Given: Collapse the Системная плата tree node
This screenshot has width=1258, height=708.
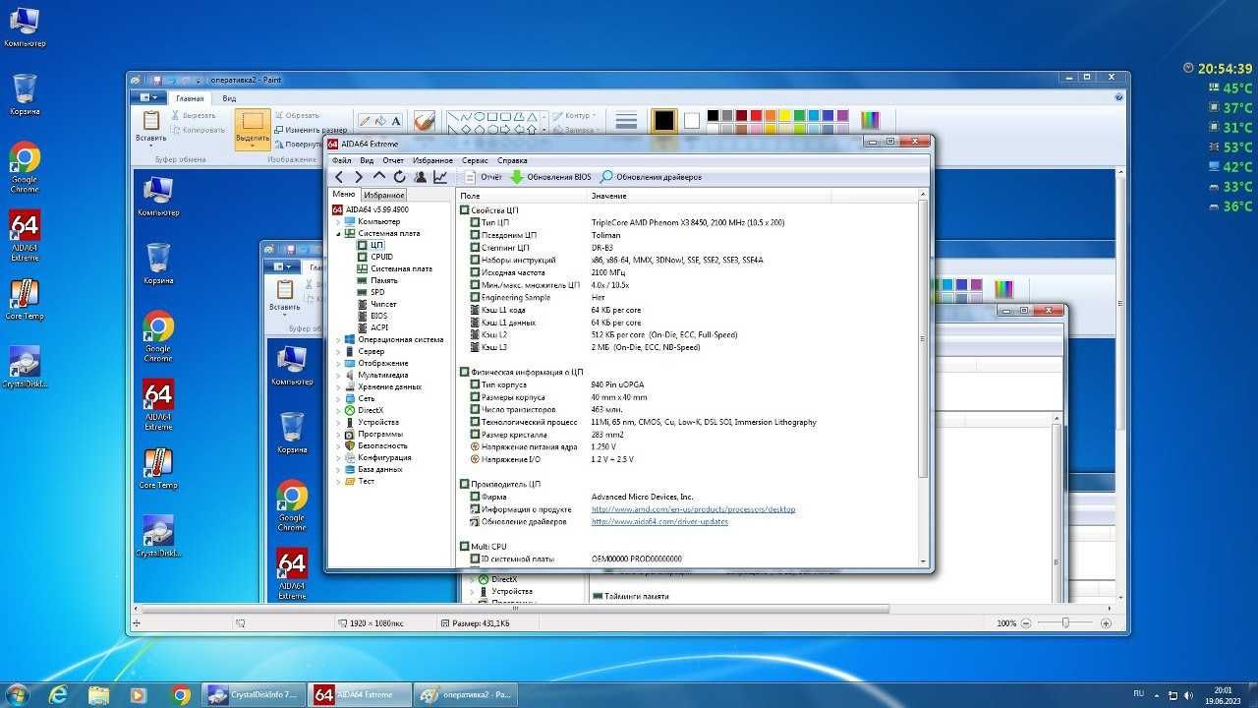Looking at the screenshot, I should (x=338, y=233).
